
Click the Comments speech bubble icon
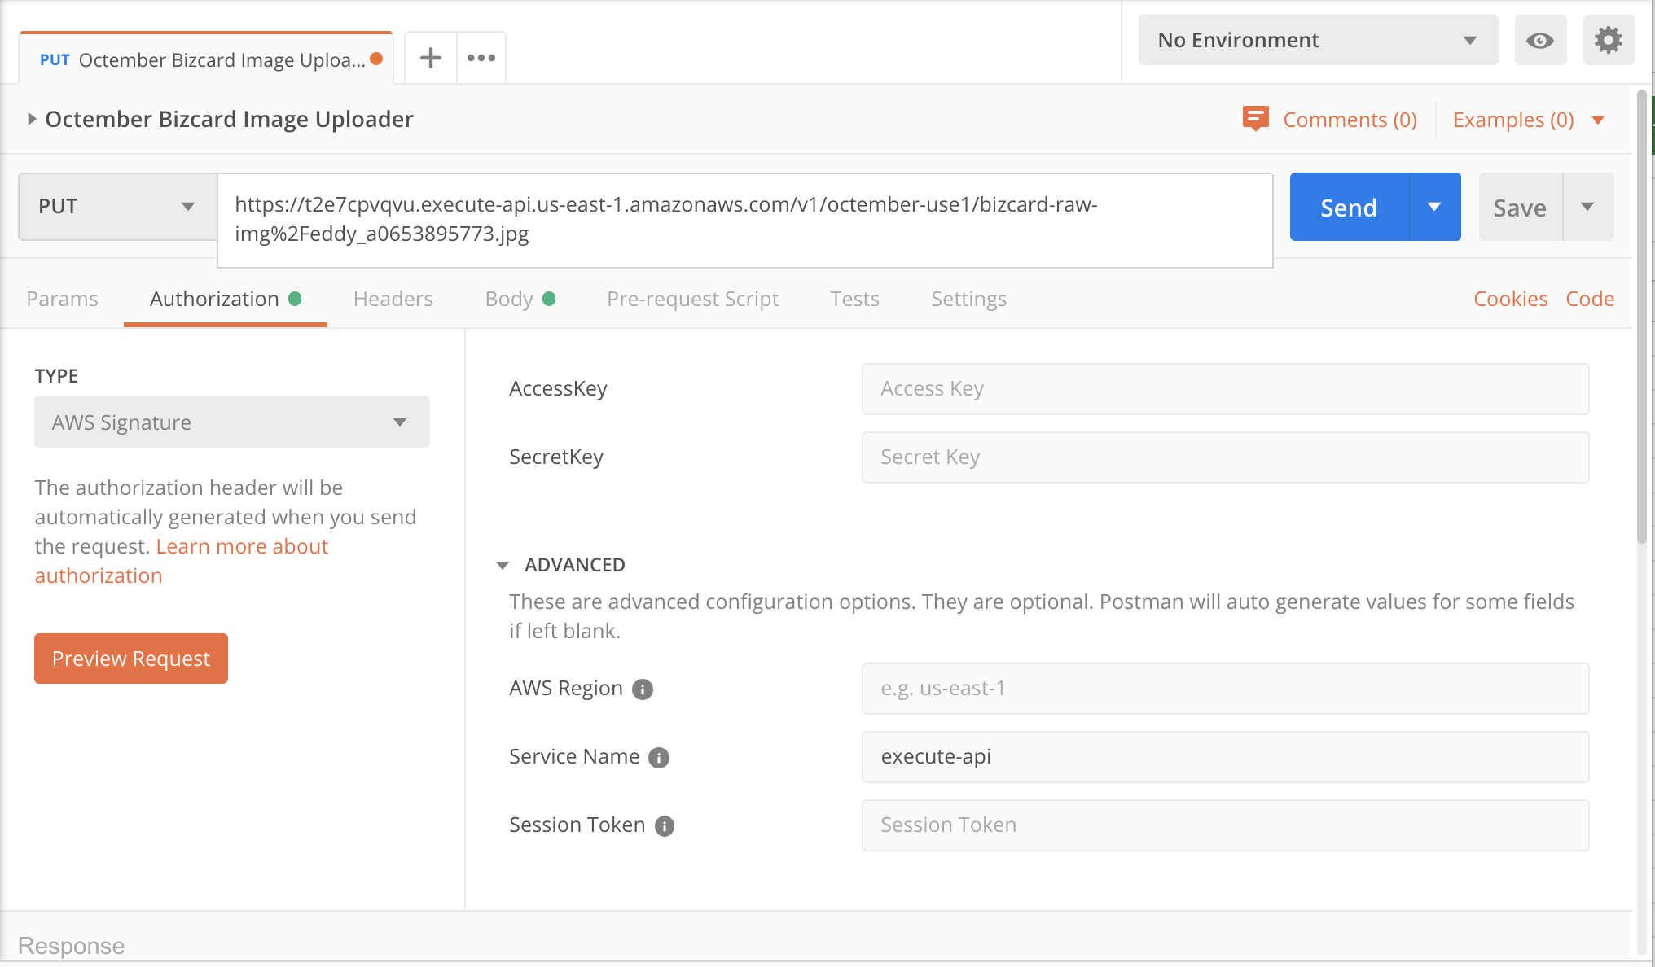pyautogui.click(x=1255, y=119)
